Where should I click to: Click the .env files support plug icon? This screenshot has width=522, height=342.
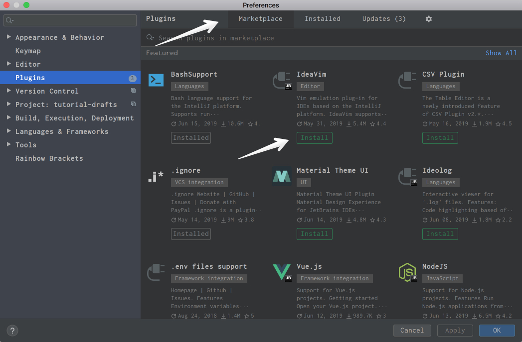coord(156,272)
